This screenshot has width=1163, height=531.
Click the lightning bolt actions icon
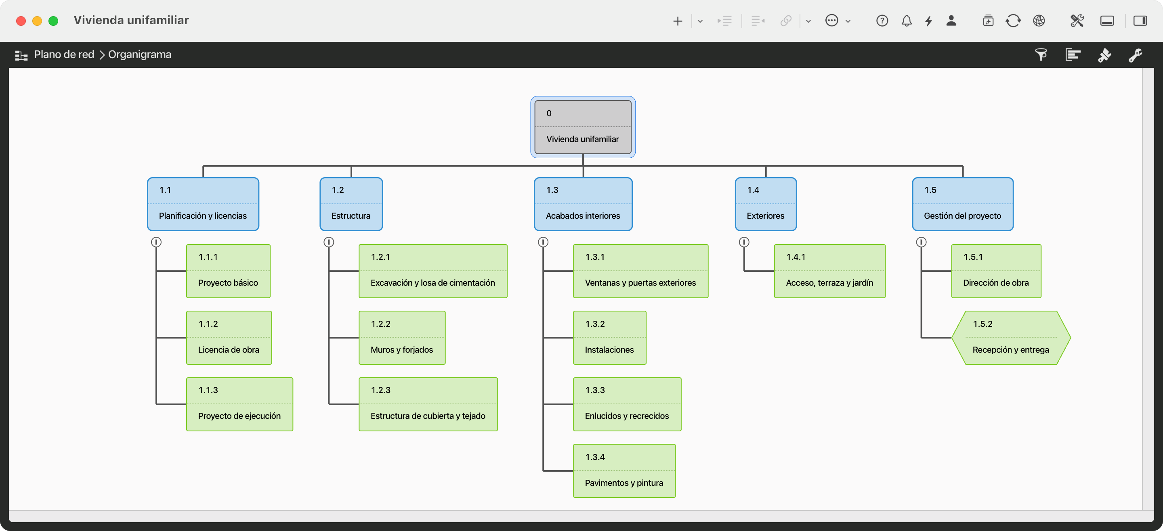pos(928,21)
